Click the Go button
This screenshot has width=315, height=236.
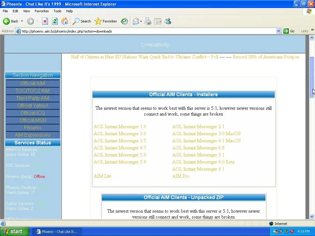coord(289,31)
